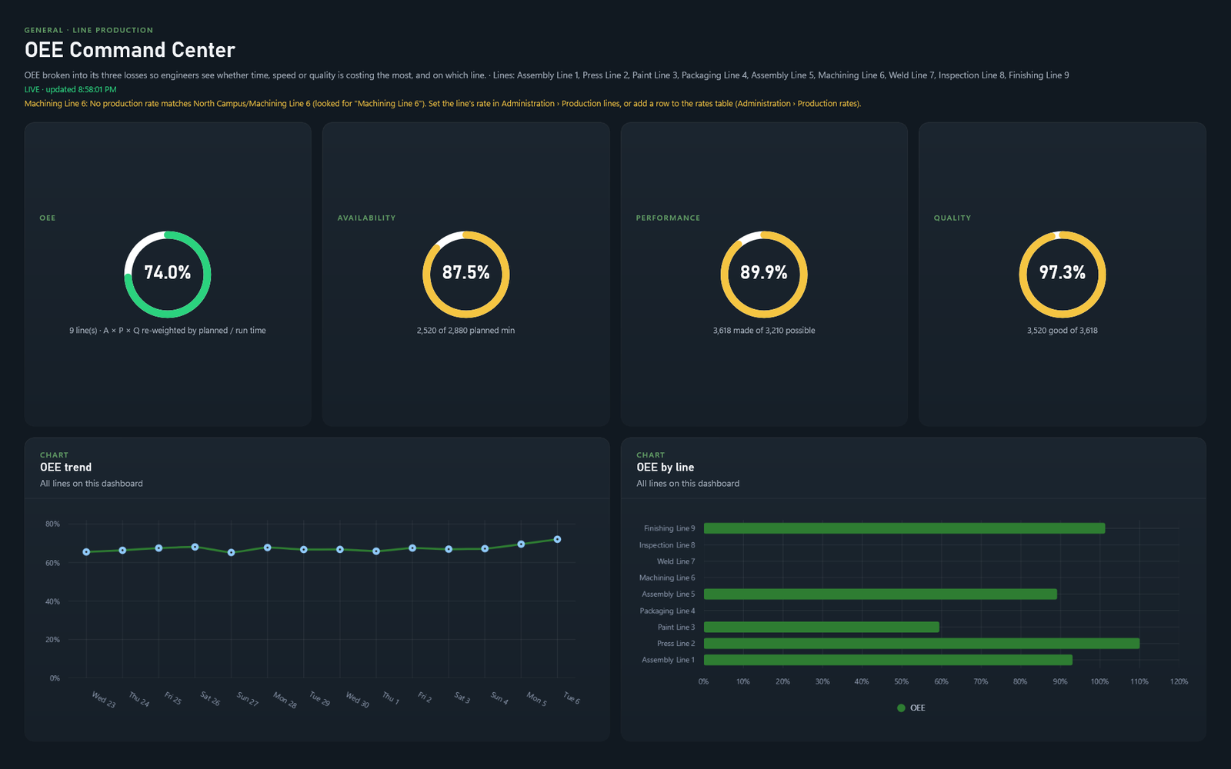Viewport: 1231px width, 769px height.
Task: Click the green OEE legend dot
Action: click(x=901, y=708)
